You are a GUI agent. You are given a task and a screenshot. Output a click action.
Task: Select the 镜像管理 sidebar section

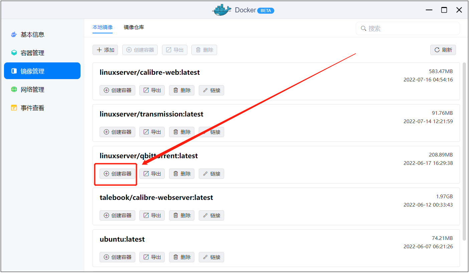[x=42, y=71]
